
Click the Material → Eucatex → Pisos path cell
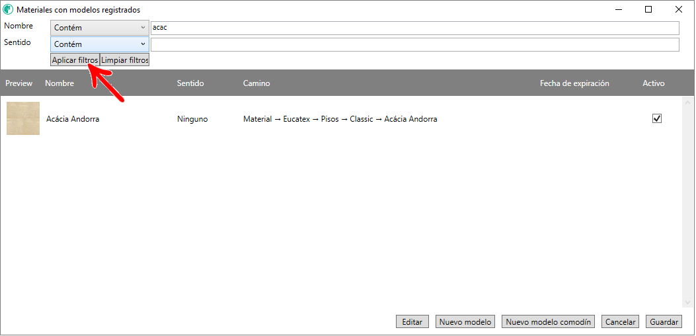coord(340,119)
